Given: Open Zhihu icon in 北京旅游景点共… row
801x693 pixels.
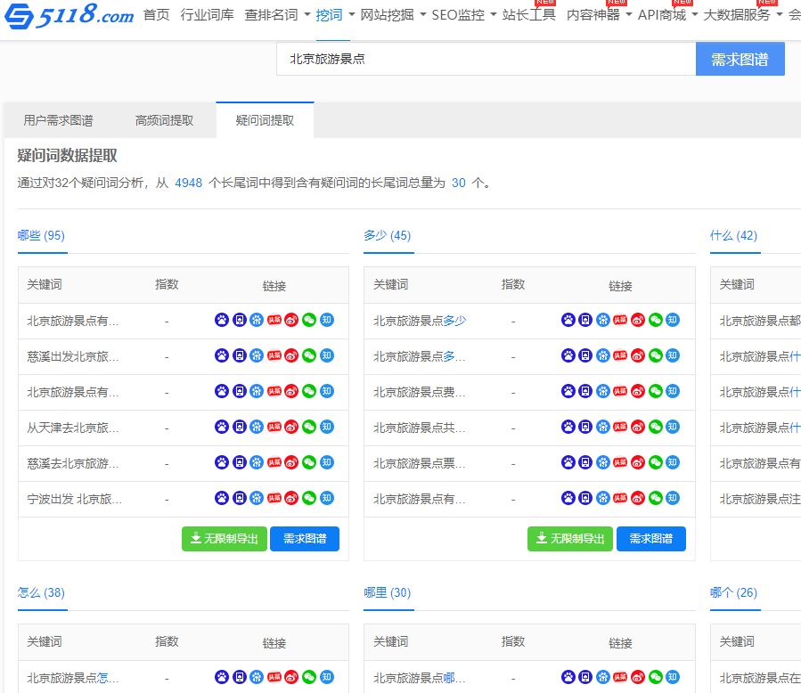Looking at the screenshot, I should pos(673,427).
